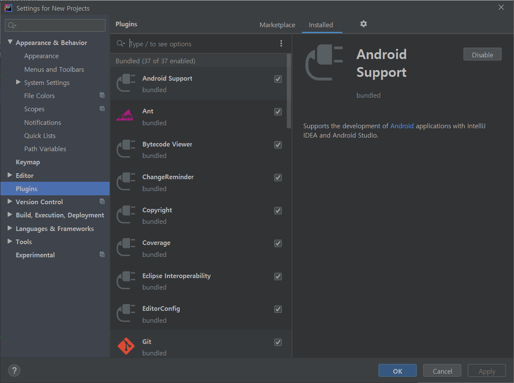Viewport: 514px width, 383px height.
Task: Open the plugin list three-dot options menu
Action: [281, 43]
